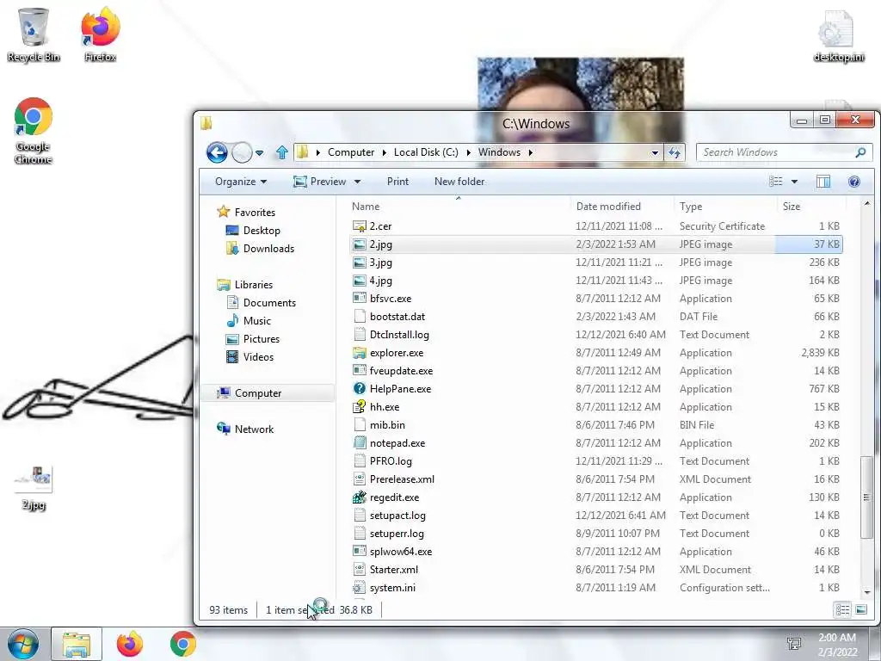Select the 3.jpg image file
This screenshot has height=661, width=881.
(595, 263)
